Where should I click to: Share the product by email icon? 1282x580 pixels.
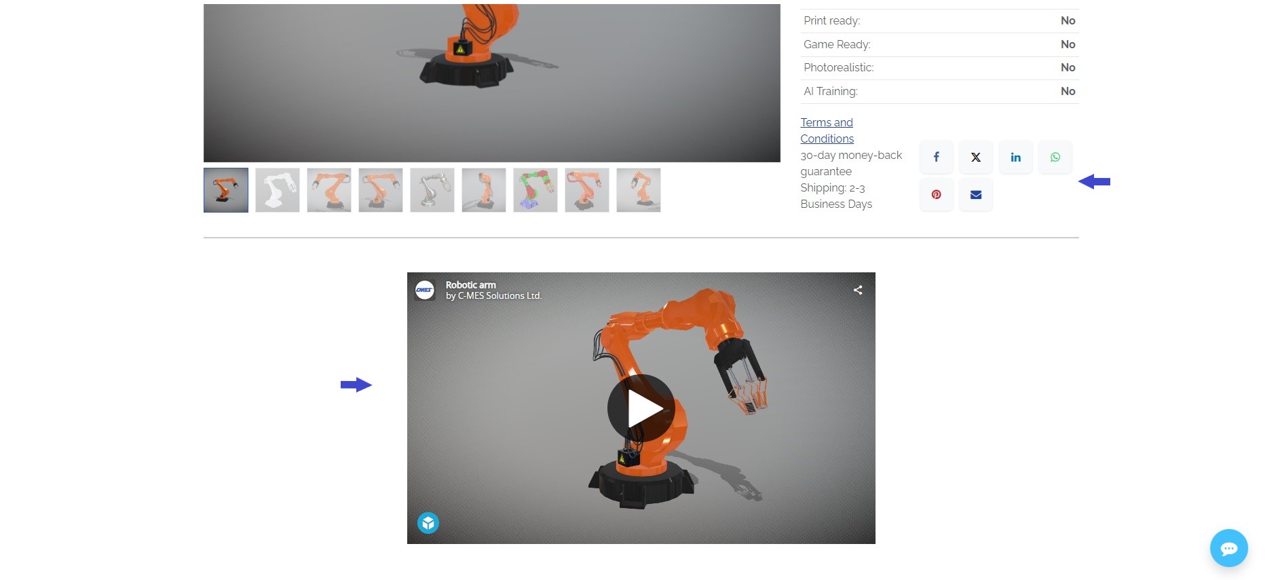coord(975,195)
